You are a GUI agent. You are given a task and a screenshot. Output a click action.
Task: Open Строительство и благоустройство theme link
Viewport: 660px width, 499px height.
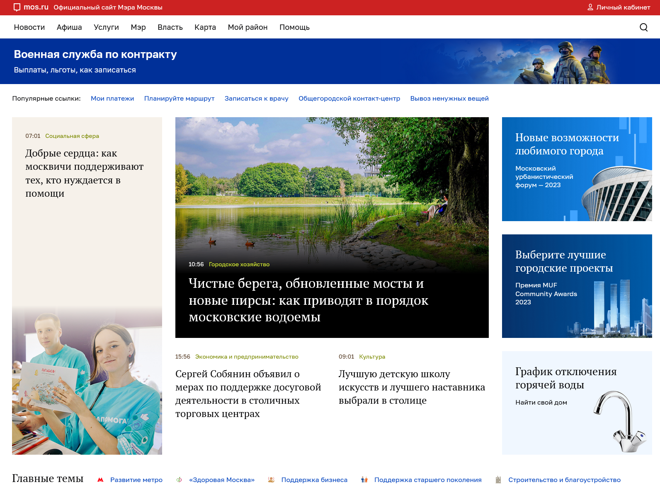coord(564,480)
